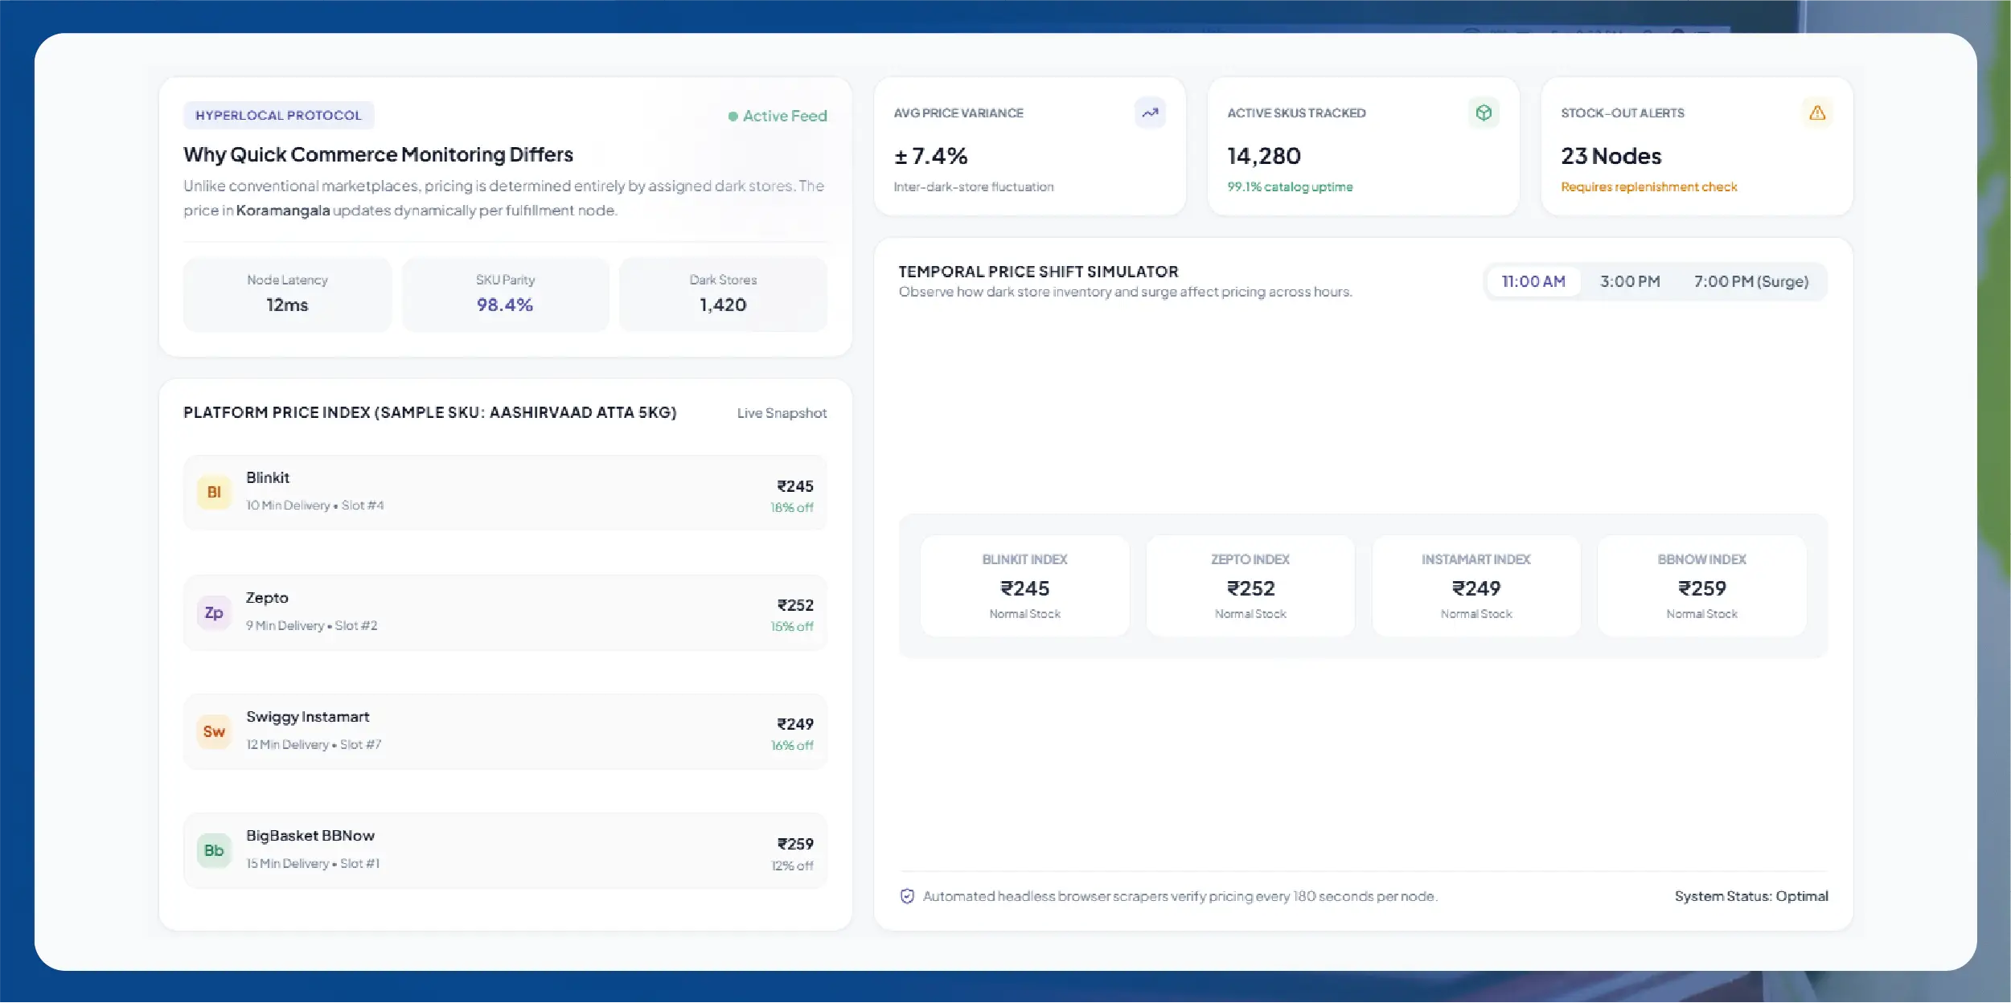Click the Zepto 'Zp' logo badge
The height and width of the screenshot is (1003, 2011).
[214, 612]
